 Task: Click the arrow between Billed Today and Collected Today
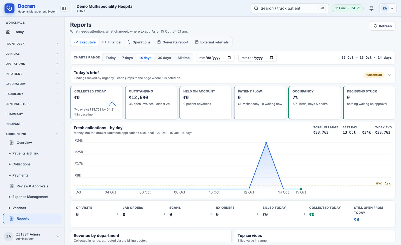pyautogui.click(x=304, y=214)
